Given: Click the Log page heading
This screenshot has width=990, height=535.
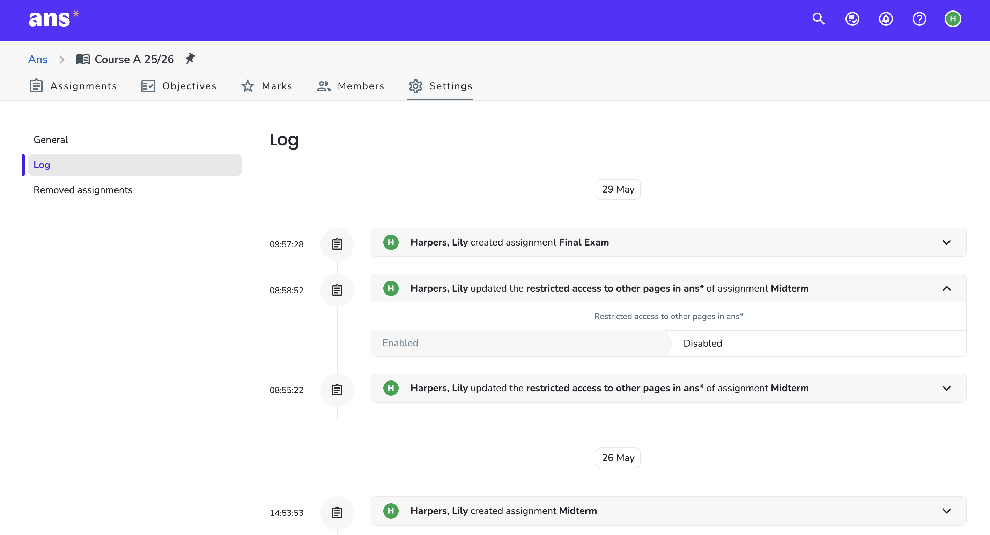Looking at the screenshot, I should point(284,140).
